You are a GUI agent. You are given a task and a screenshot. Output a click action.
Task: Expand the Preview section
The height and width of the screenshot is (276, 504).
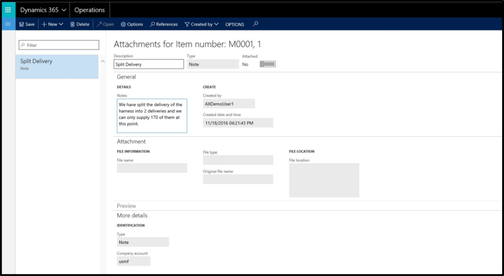pos(126,206)
